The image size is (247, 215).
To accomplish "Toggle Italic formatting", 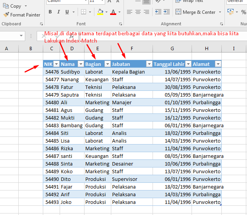I will click(x=58, y=12).
